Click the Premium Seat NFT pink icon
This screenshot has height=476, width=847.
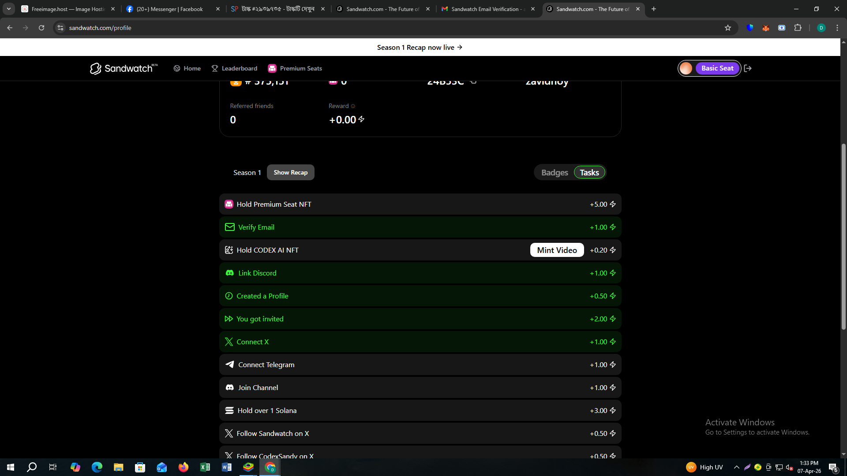coord(229,204)
